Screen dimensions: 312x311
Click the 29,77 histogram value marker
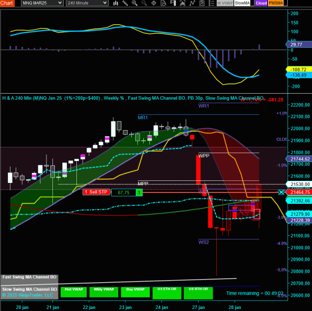(299, 44)
